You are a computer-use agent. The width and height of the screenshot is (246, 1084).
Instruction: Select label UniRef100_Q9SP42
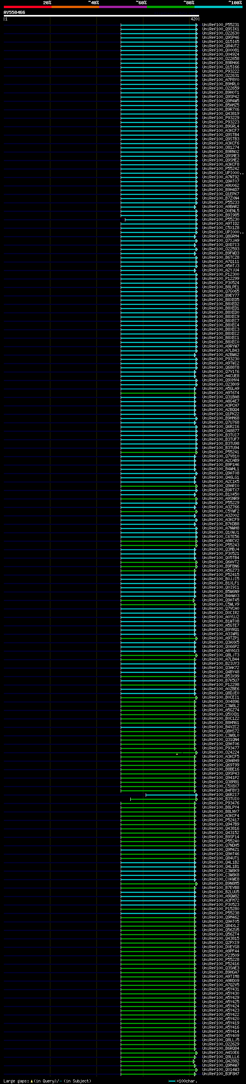pos(221,97)
